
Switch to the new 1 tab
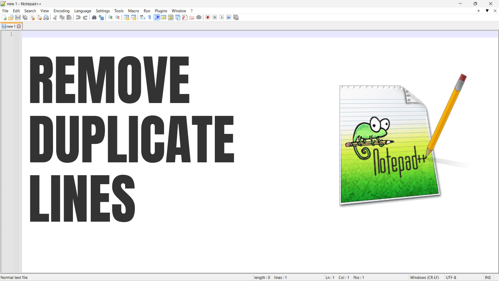[11, 26]
